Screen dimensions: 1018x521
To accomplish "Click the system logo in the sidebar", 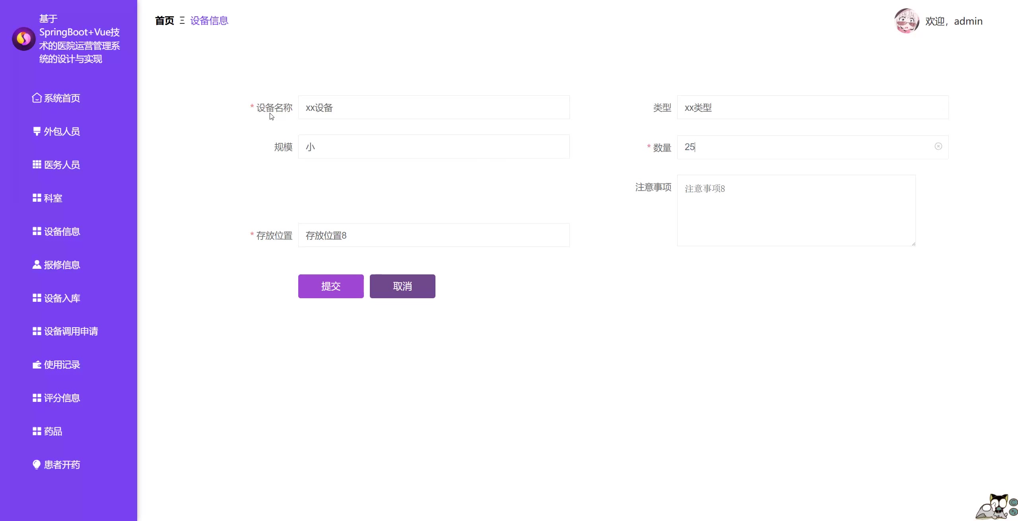I will coord(23,39).
